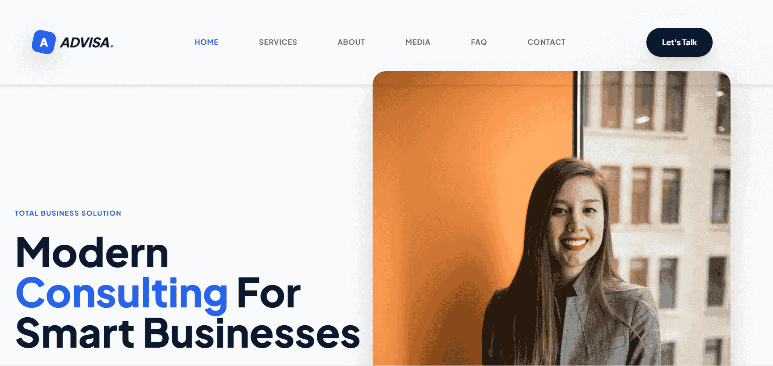The width and height of the screenshot is (773, 366).
Task: Go to the HOME nav item
Action: (207, 42)
